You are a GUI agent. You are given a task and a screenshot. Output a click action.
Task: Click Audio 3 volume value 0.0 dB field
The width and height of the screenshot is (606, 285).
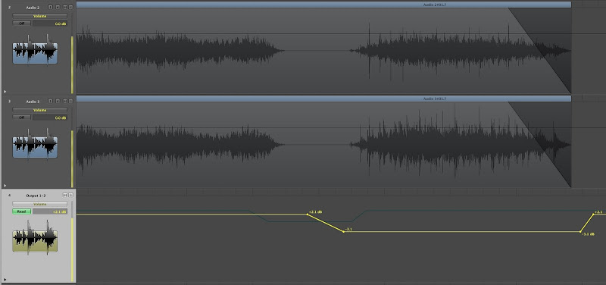click(x=50, y=117)
